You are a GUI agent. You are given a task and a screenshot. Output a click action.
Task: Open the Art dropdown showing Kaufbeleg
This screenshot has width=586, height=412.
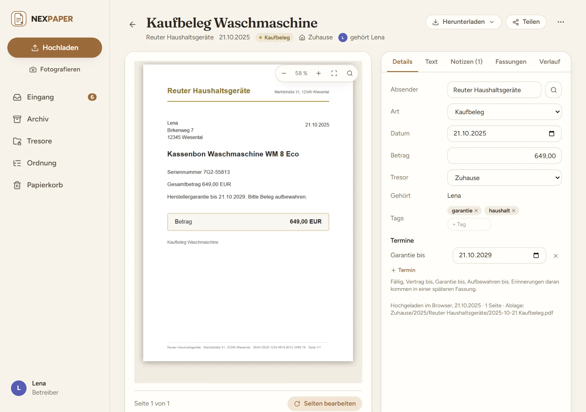(x=504, y=112)
